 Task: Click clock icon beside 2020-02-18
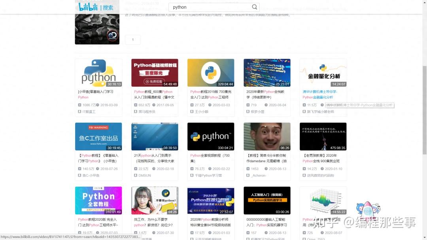click(154, 169)
